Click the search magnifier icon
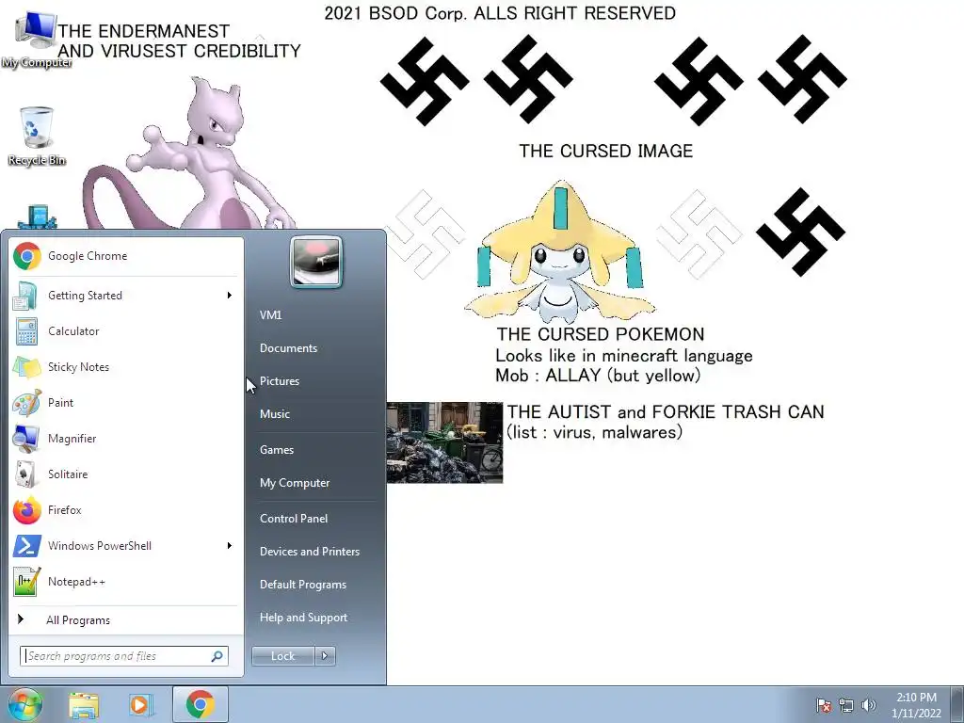 (217, 656)
